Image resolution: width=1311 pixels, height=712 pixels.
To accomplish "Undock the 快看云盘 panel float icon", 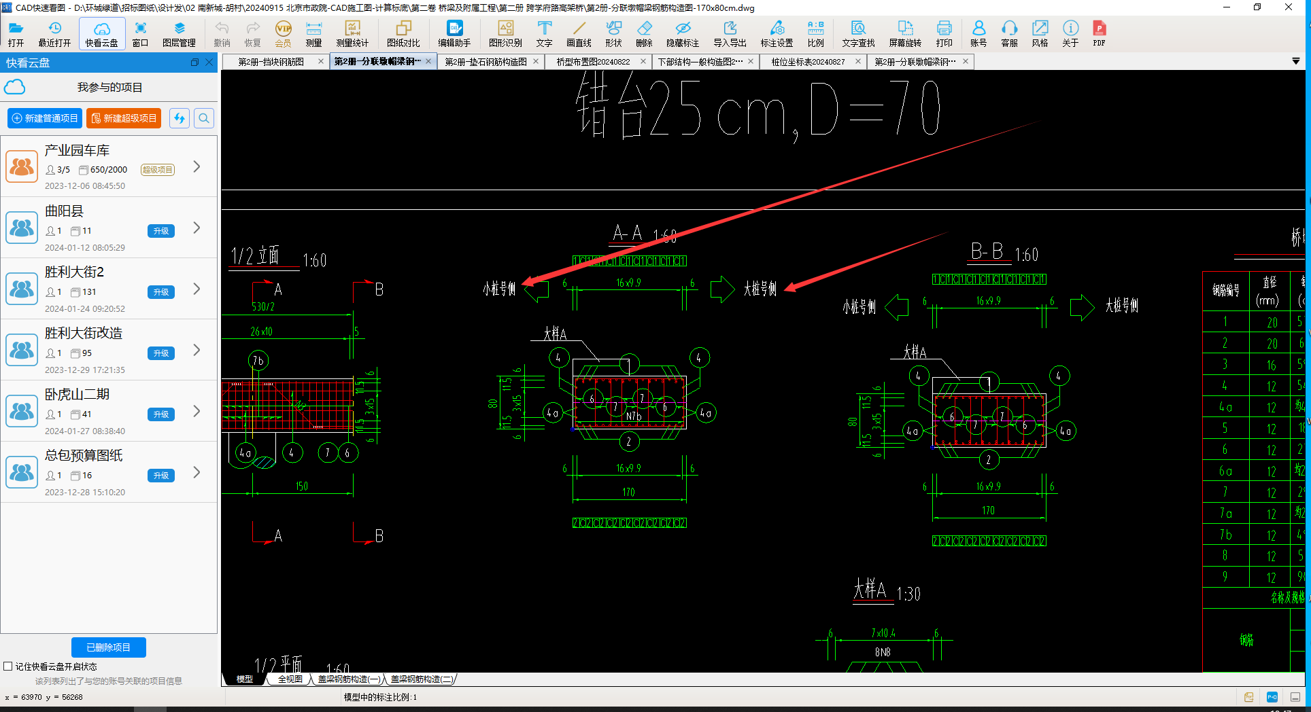I will (194, 63).
